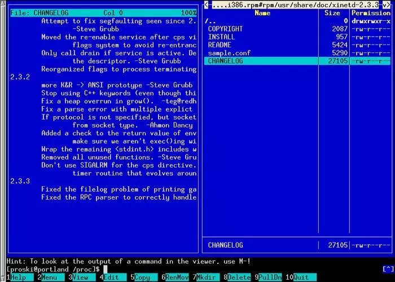The width and height of the screenshot is (395, 282).
Task: Select the COPYRIGHT file row
Action: pos(297,29)
